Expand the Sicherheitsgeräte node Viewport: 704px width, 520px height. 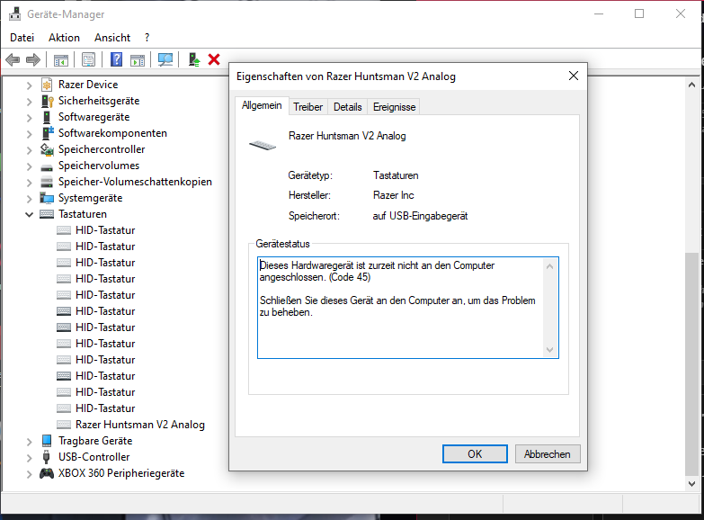pyautogui.click(x=29, y=101)
